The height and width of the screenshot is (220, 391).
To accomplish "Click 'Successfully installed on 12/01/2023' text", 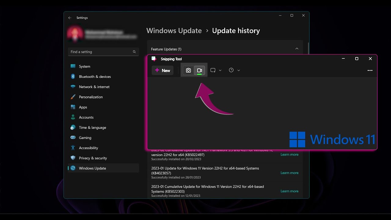I will [x=176, y=196].
